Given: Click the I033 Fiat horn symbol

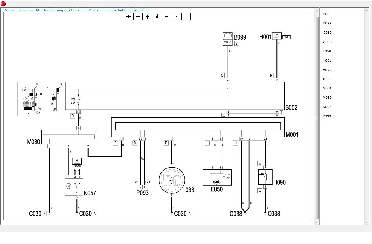Looking at the screenshot, I should (x=172, y=180).
